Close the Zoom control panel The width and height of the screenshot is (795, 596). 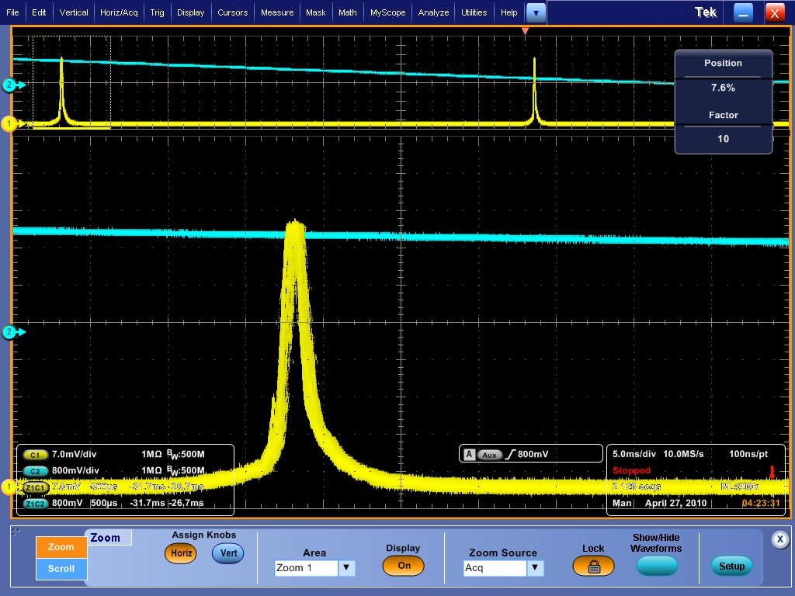(x=780, y=539)
